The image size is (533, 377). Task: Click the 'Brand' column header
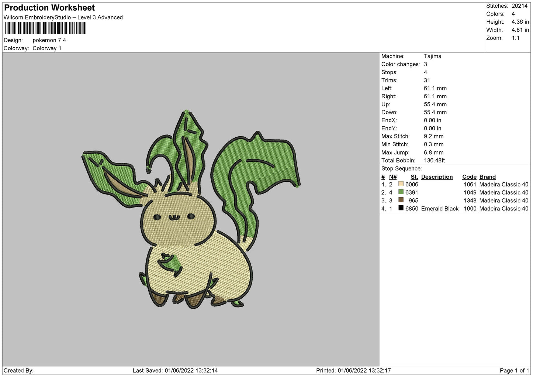tap(488, 177)
